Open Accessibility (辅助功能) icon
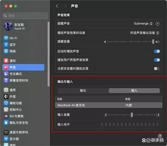 tap(6, 103)
